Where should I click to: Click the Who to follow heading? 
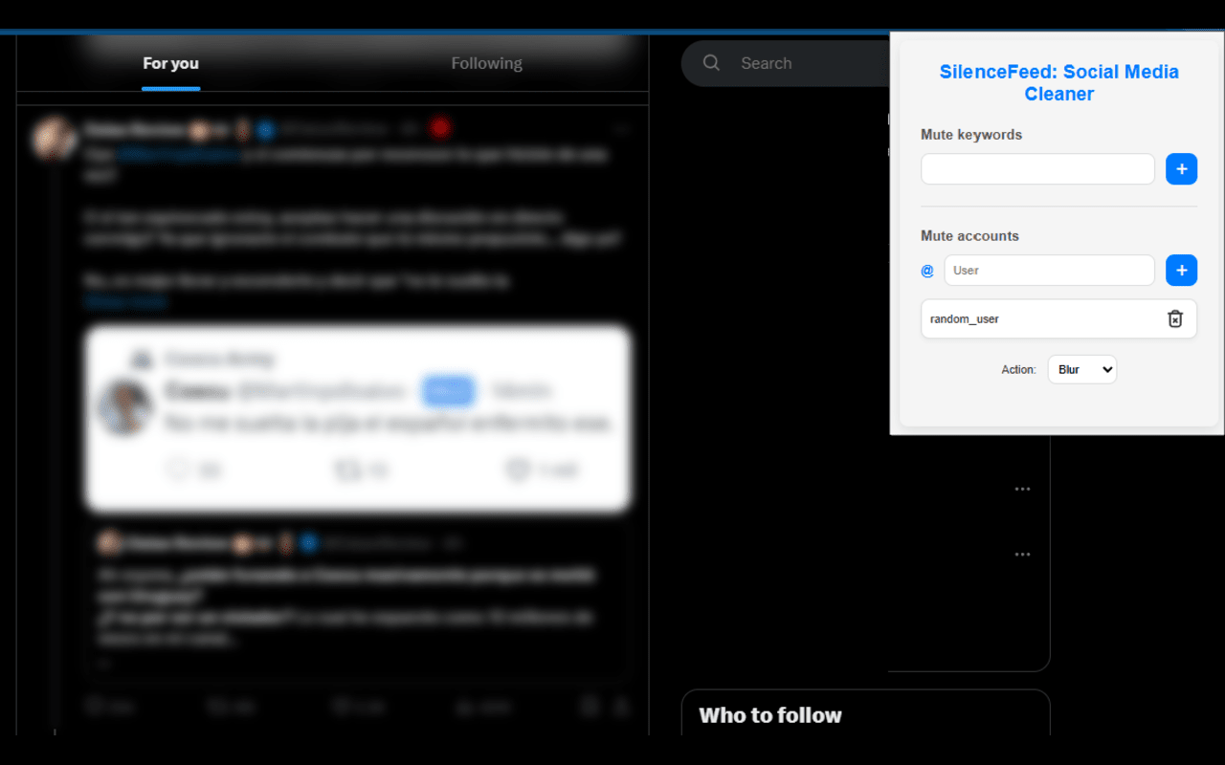pyautogui.click(x=770, y=715)
